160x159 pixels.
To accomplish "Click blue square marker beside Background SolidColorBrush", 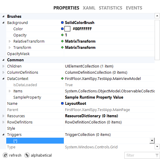I will click(x=62, y=23).
